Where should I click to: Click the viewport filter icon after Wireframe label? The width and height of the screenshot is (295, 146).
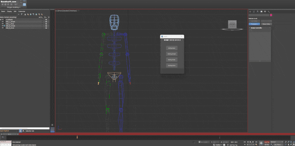[79, 11]
